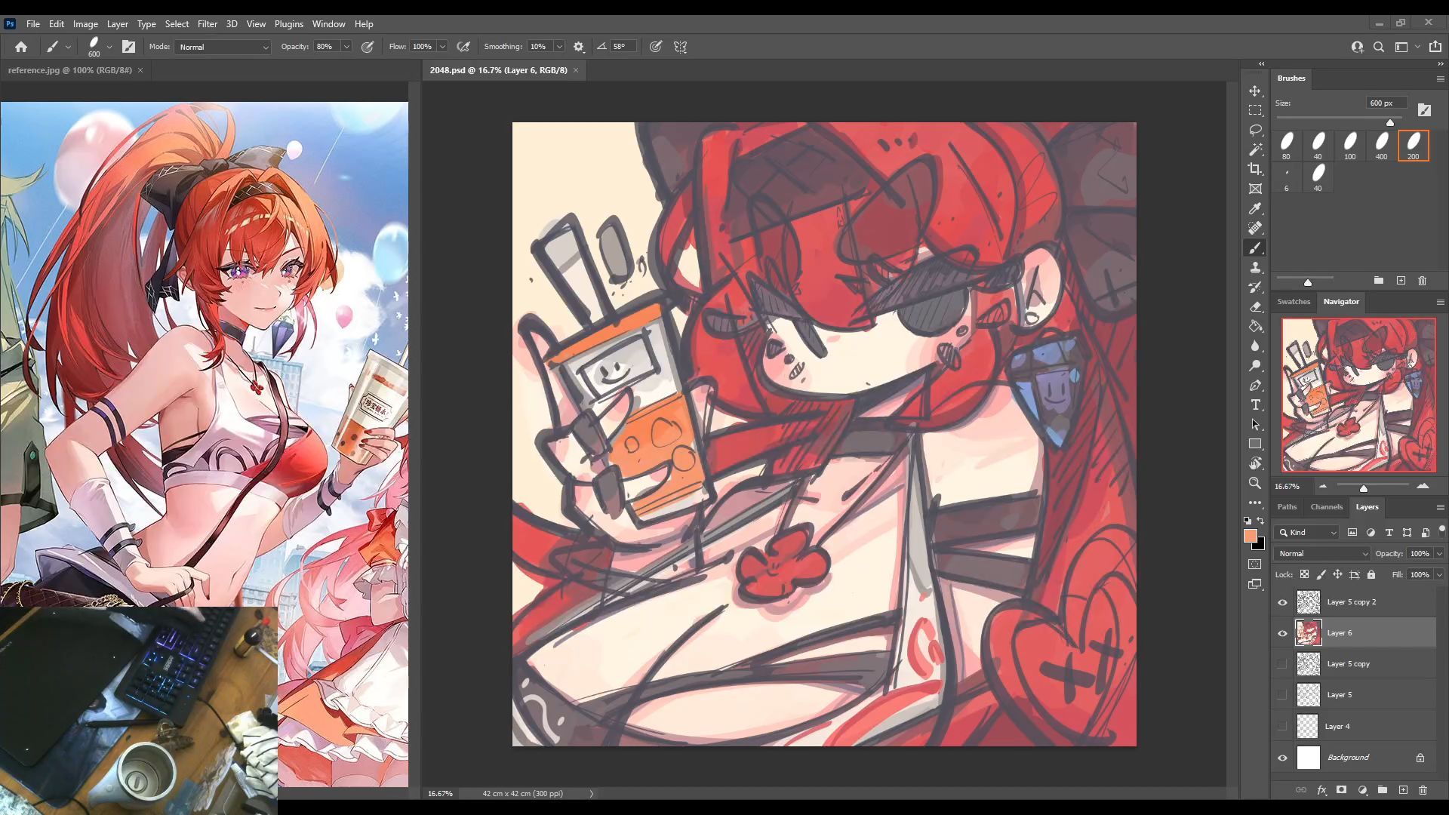Switch to the Paths tab
The image size is (1449, 815).
pos(1287,507)
